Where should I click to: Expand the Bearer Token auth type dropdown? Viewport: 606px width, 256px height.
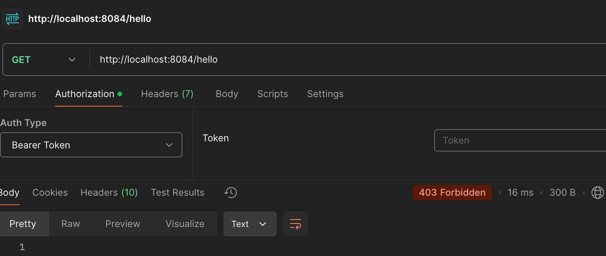click(x=91, y=145)
